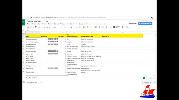Click the Показать все downloads button
179x100 pixels.
coord(148,82)
